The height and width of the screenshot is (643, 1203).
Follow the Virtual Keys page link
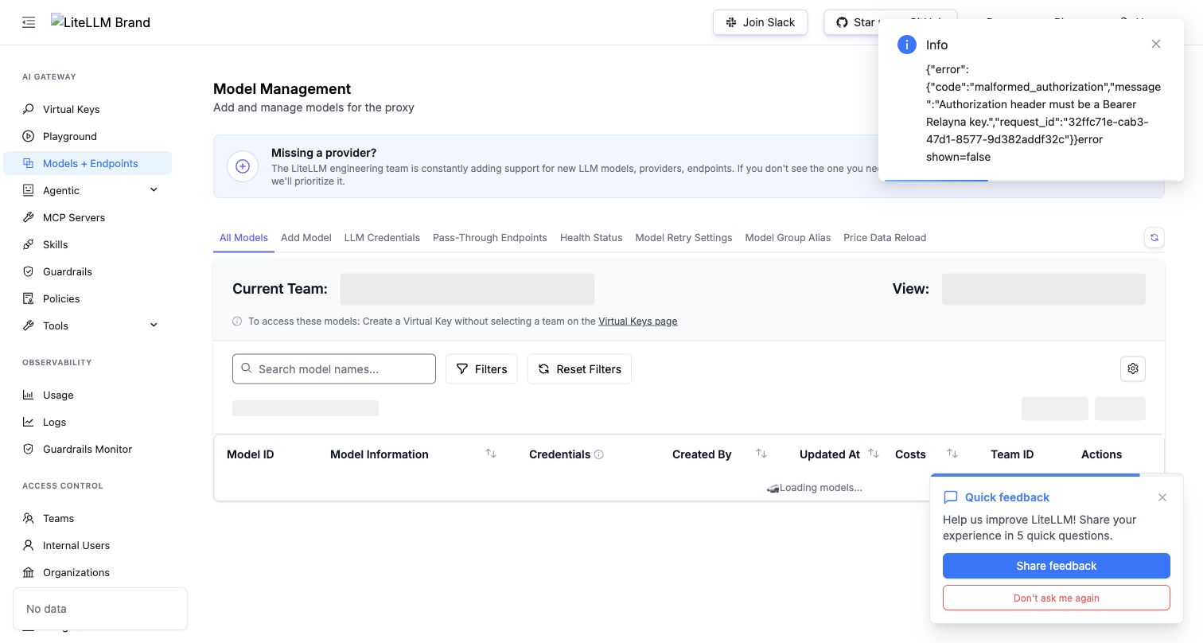tap(638, 321)
